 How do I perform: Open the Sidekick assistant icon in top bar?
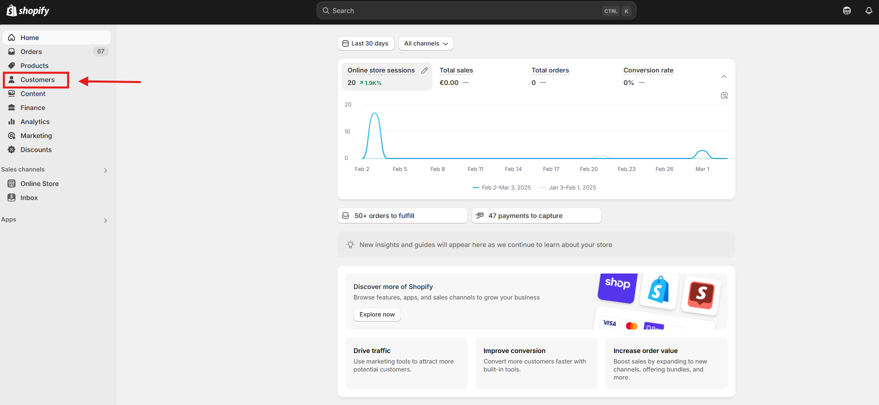(x=847, y=10)
